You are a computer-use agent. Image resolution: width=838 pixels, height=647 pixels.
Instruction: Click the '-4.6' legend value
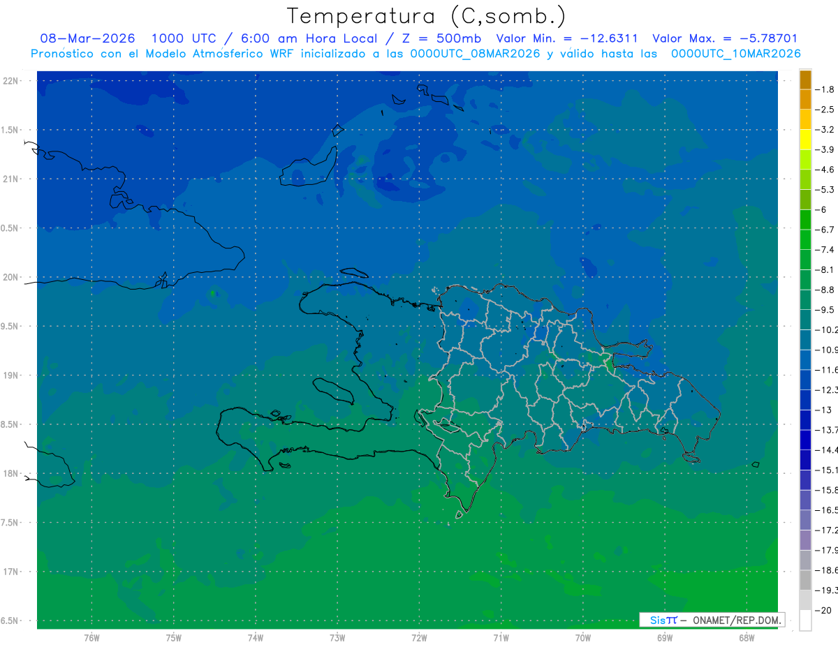coord(825,170)
